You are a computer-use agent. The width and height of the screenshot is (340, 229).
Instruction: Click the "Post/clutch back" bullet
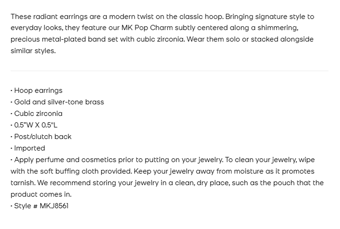[x=43, y=137]
